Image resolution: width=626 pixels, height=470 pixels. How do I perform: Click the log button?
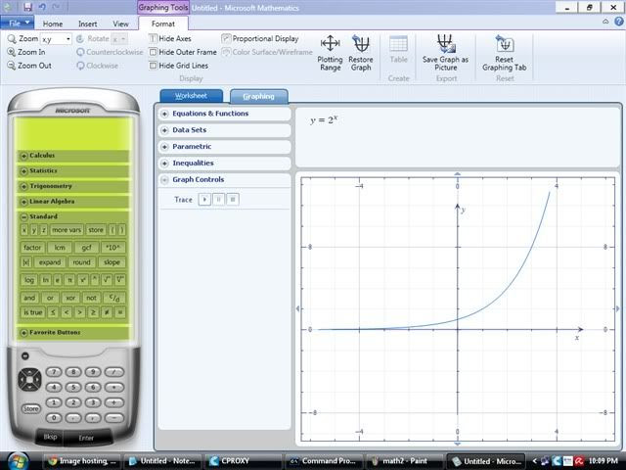pyautogui.click(x=29, y=280)
